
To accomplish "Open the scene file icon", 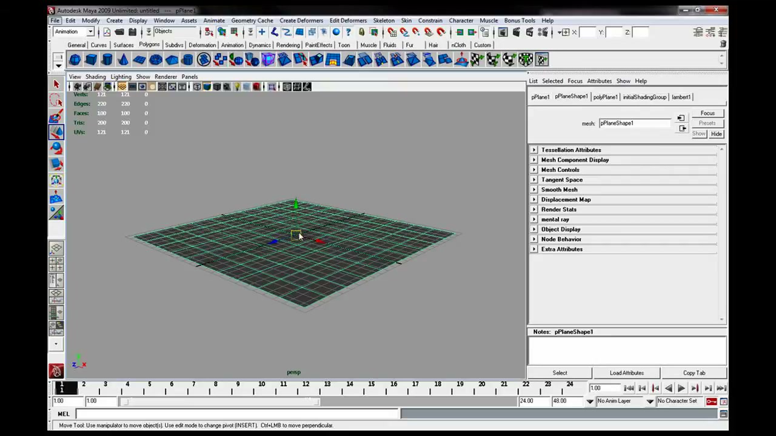I will click(119, 32).
